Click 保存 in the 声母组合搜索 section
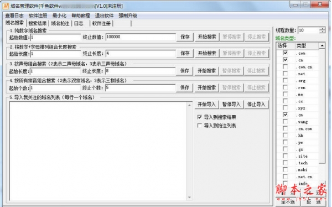This screenshot has width=332, height=207. coord(184,71)
